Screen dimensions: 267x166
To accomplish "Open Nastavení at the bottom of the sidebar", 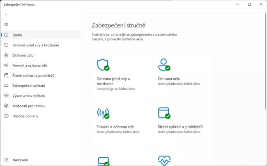I will (41, 160).
